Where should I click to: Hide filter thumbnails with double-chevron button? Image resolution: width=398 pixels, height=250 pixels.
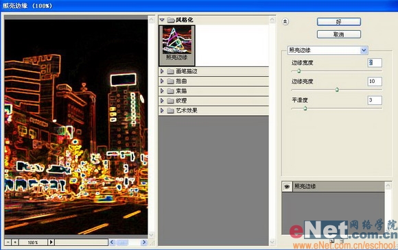point(285,22)
